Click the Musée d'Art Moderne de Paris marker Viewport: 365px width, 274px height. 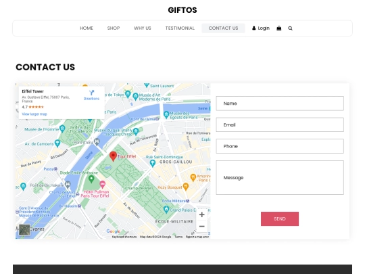coord(135,96)
